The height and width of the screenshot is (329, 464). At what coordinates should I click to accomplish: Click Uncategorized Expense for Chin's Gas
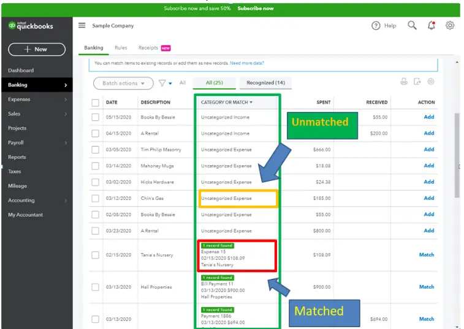click(226, 199)
